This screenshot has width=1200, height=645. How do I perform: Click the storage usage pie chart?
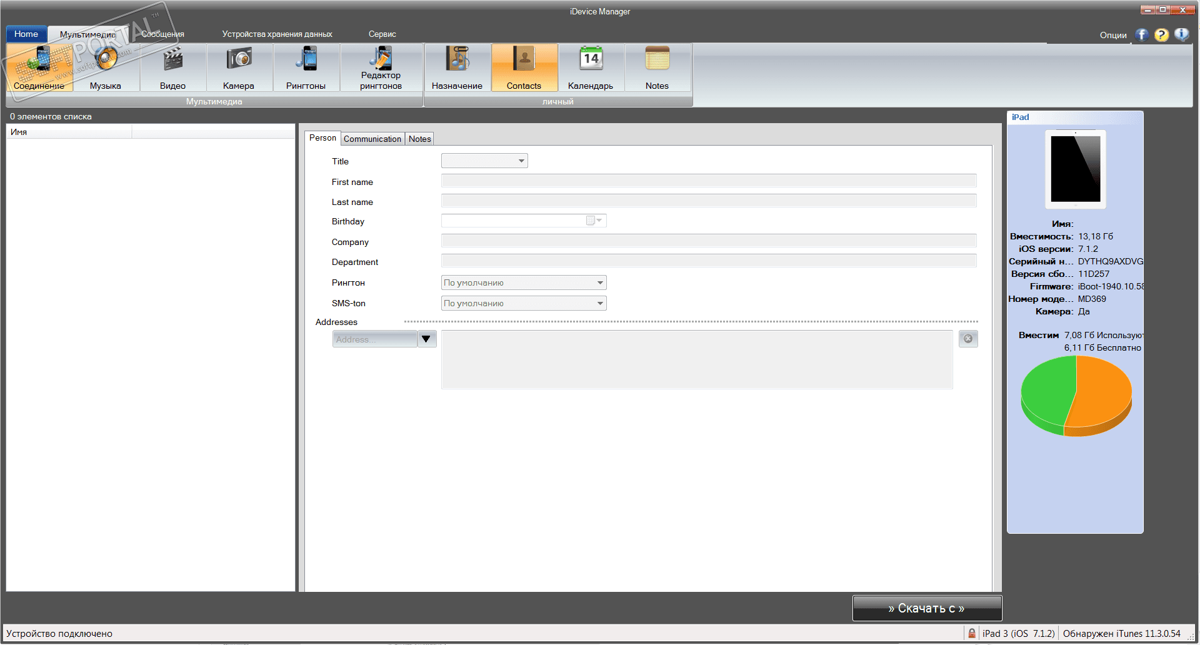pyautogui.click(x=1076, y=396)
